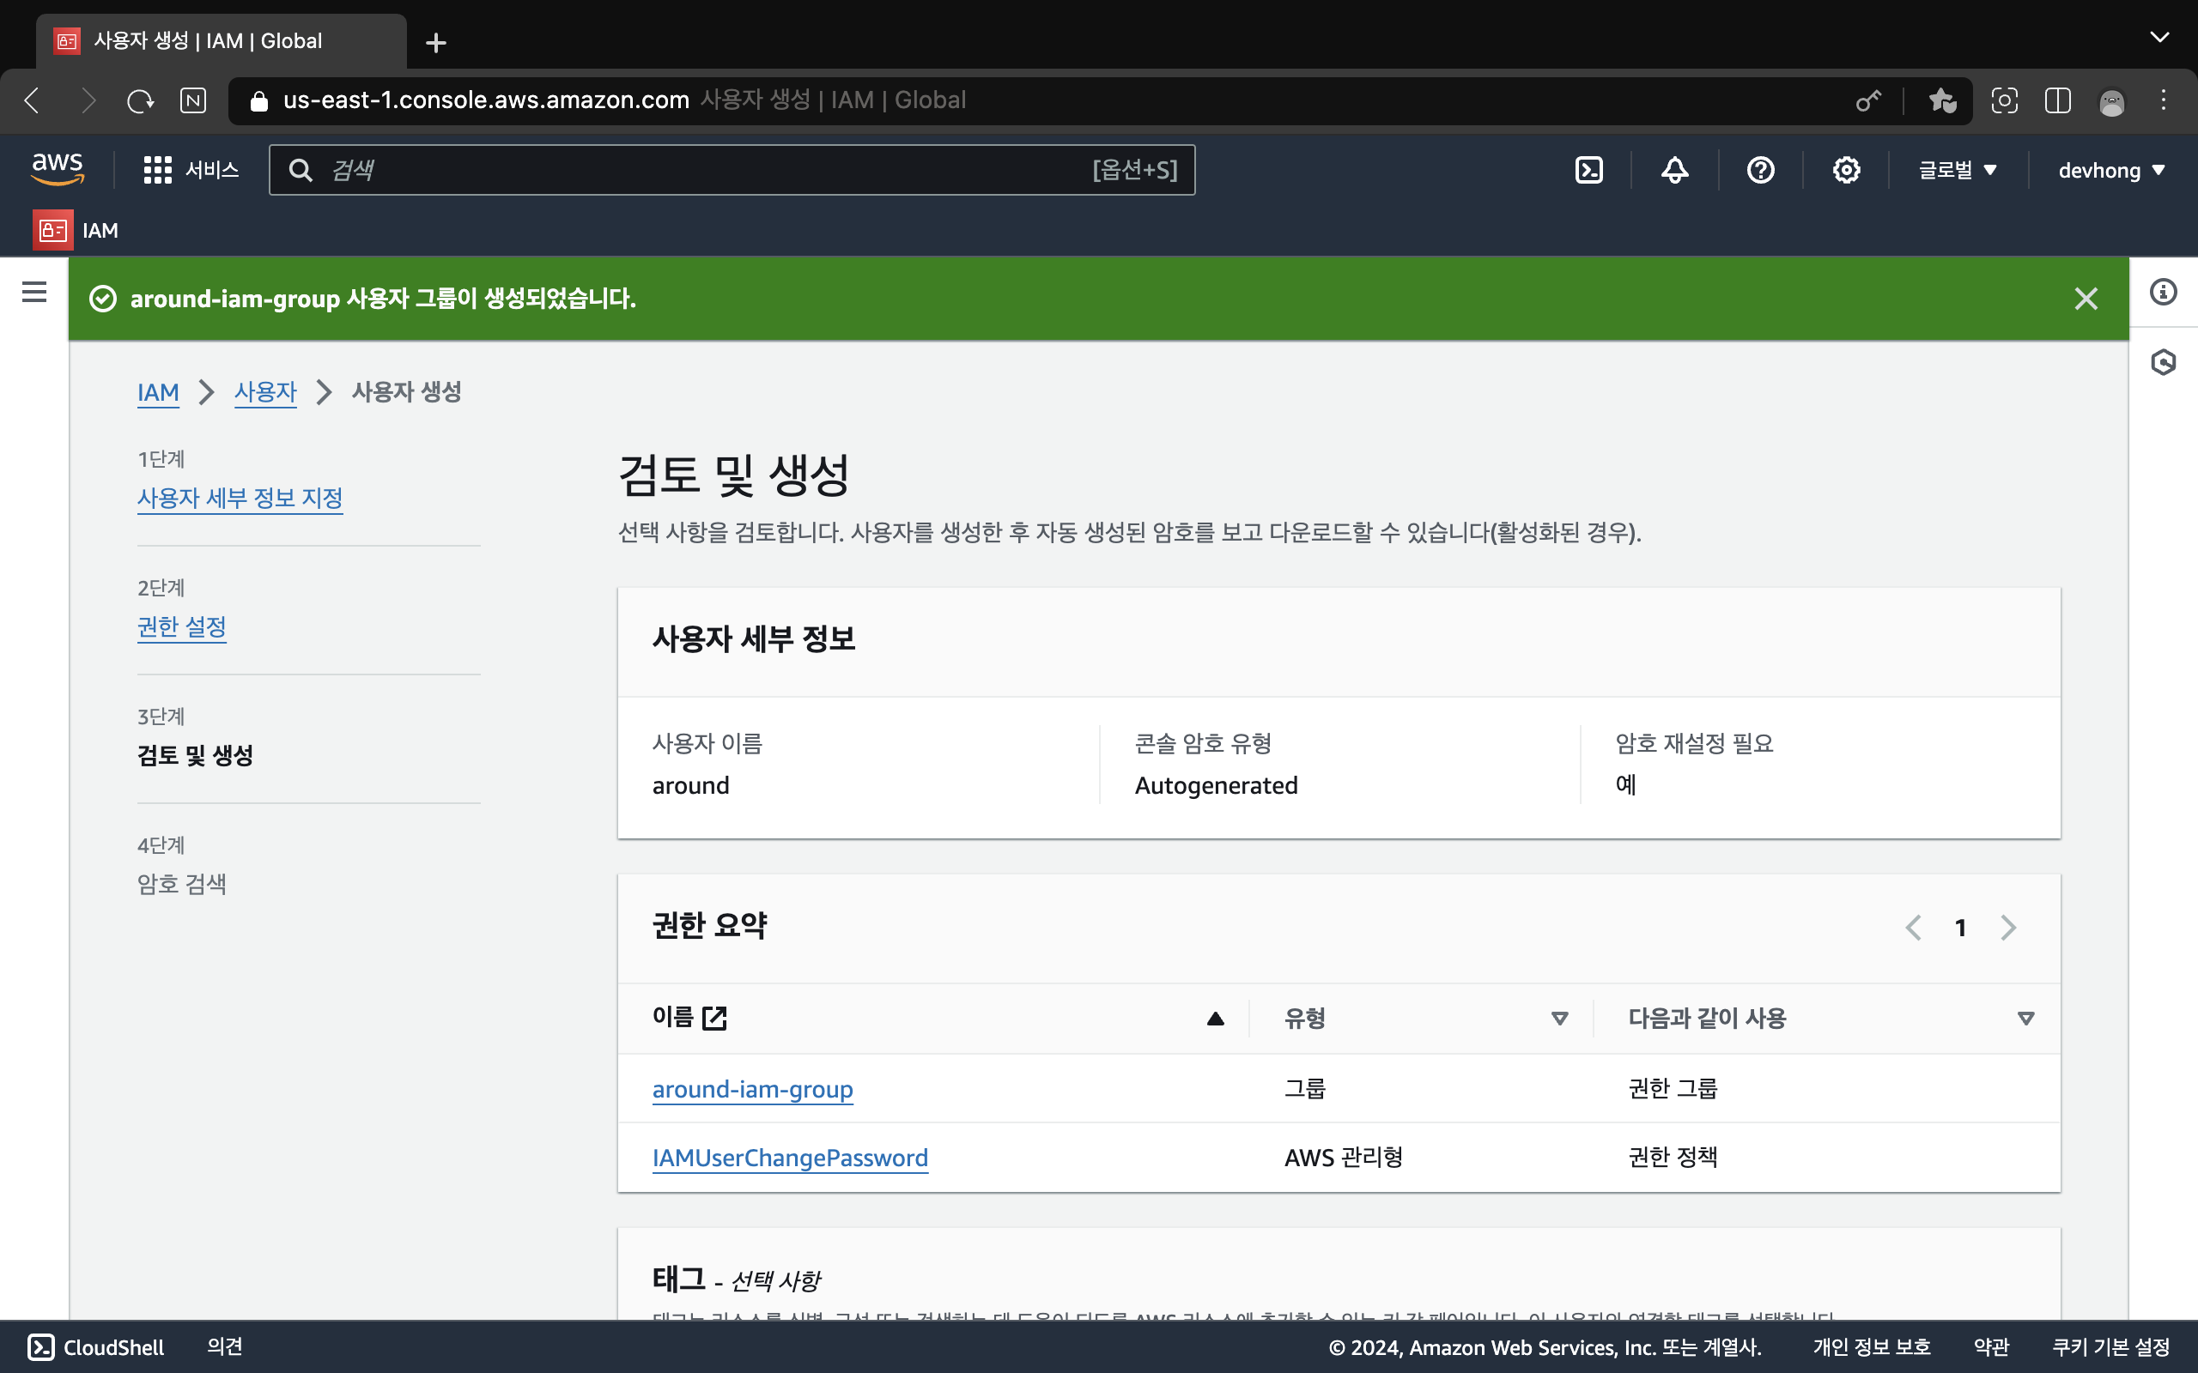Expand the 글로벌 region dropdown
This screenshot has width=2198, height=1373.
tap(1958, 170)
